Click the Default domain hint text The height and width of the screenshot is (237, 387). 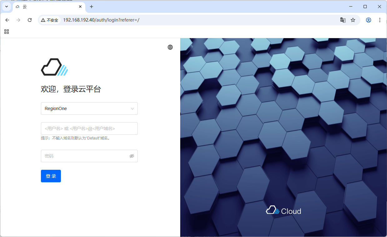pos(76,138)
